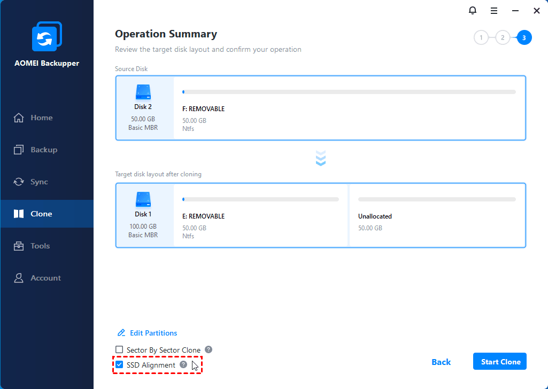Jump to wizard step 1
The width and height of the screenshot is (548, 389).
pos(481,38)
